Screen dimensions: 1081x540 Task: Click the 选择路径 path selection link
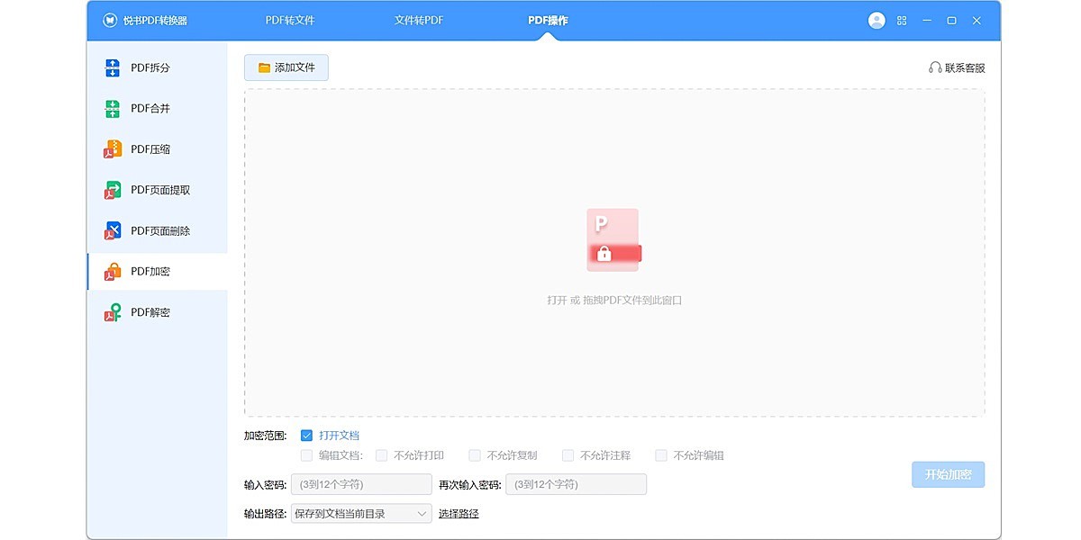pyautogui.click(x=459, y=513)
